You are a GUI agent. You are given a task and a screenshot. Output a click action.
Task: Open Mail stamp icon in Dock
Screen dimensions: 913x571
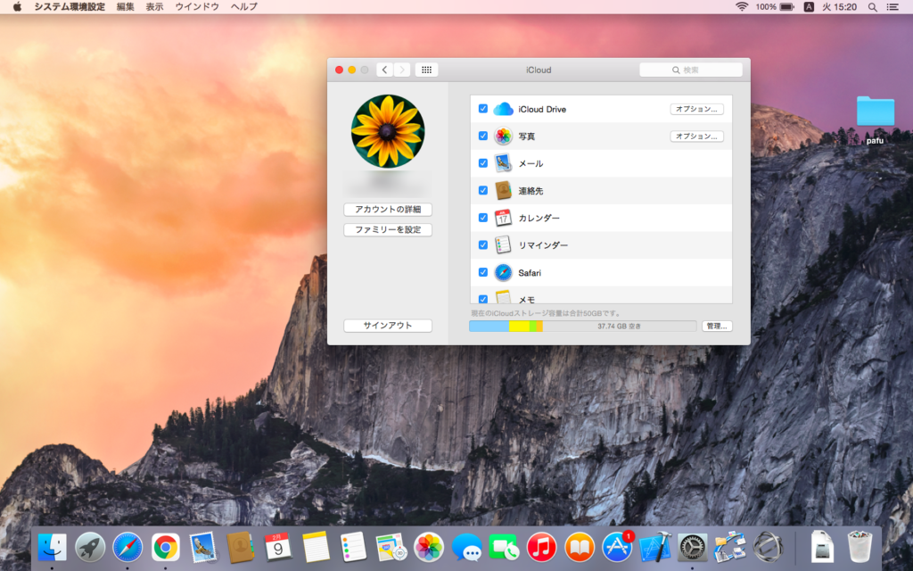click(x=202, y=547)
